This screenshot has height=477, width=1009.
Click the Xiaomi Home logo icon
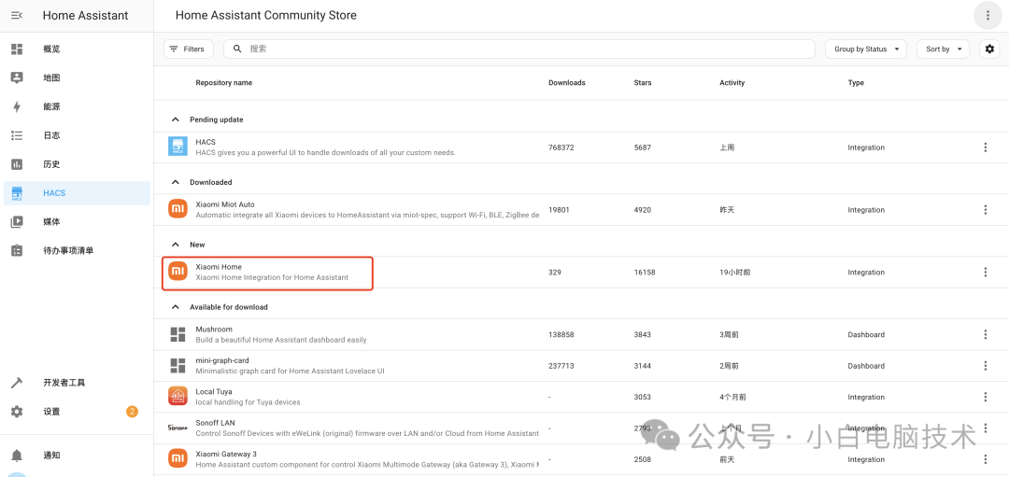(178, 272)
